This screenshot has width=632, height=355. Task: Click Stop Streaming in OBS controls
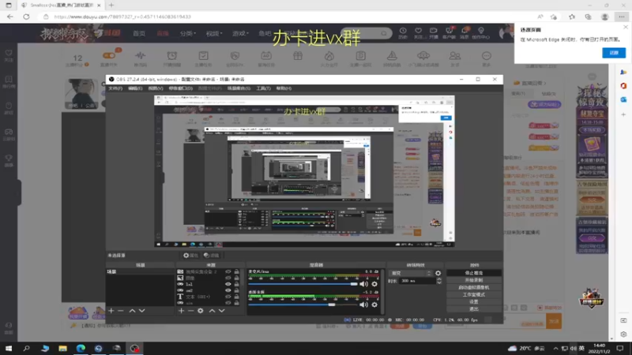coord(474,273)
